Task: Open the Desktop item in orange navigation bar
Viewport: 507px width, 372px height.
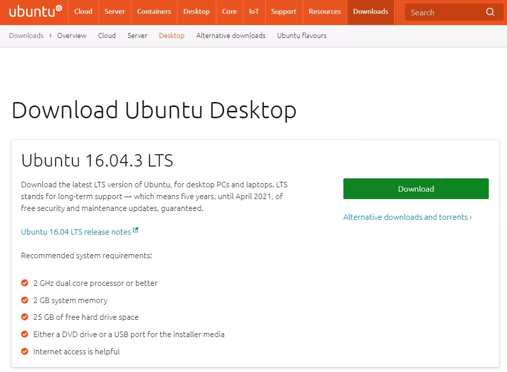Action: click(196, 12)
